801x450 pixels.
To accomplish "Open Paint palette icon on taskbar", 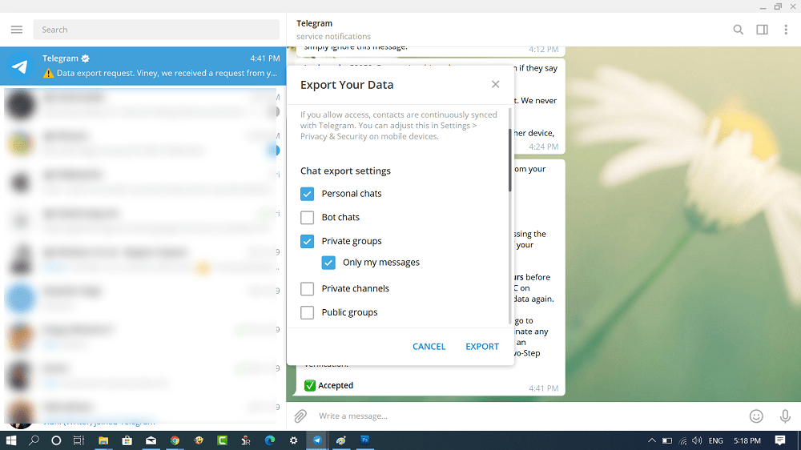I will (x=341, y=440).
